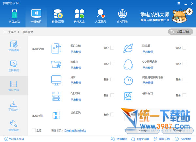Click the 我的文档 documents icon
Screen dimensions: 196x142
point(57,49)
